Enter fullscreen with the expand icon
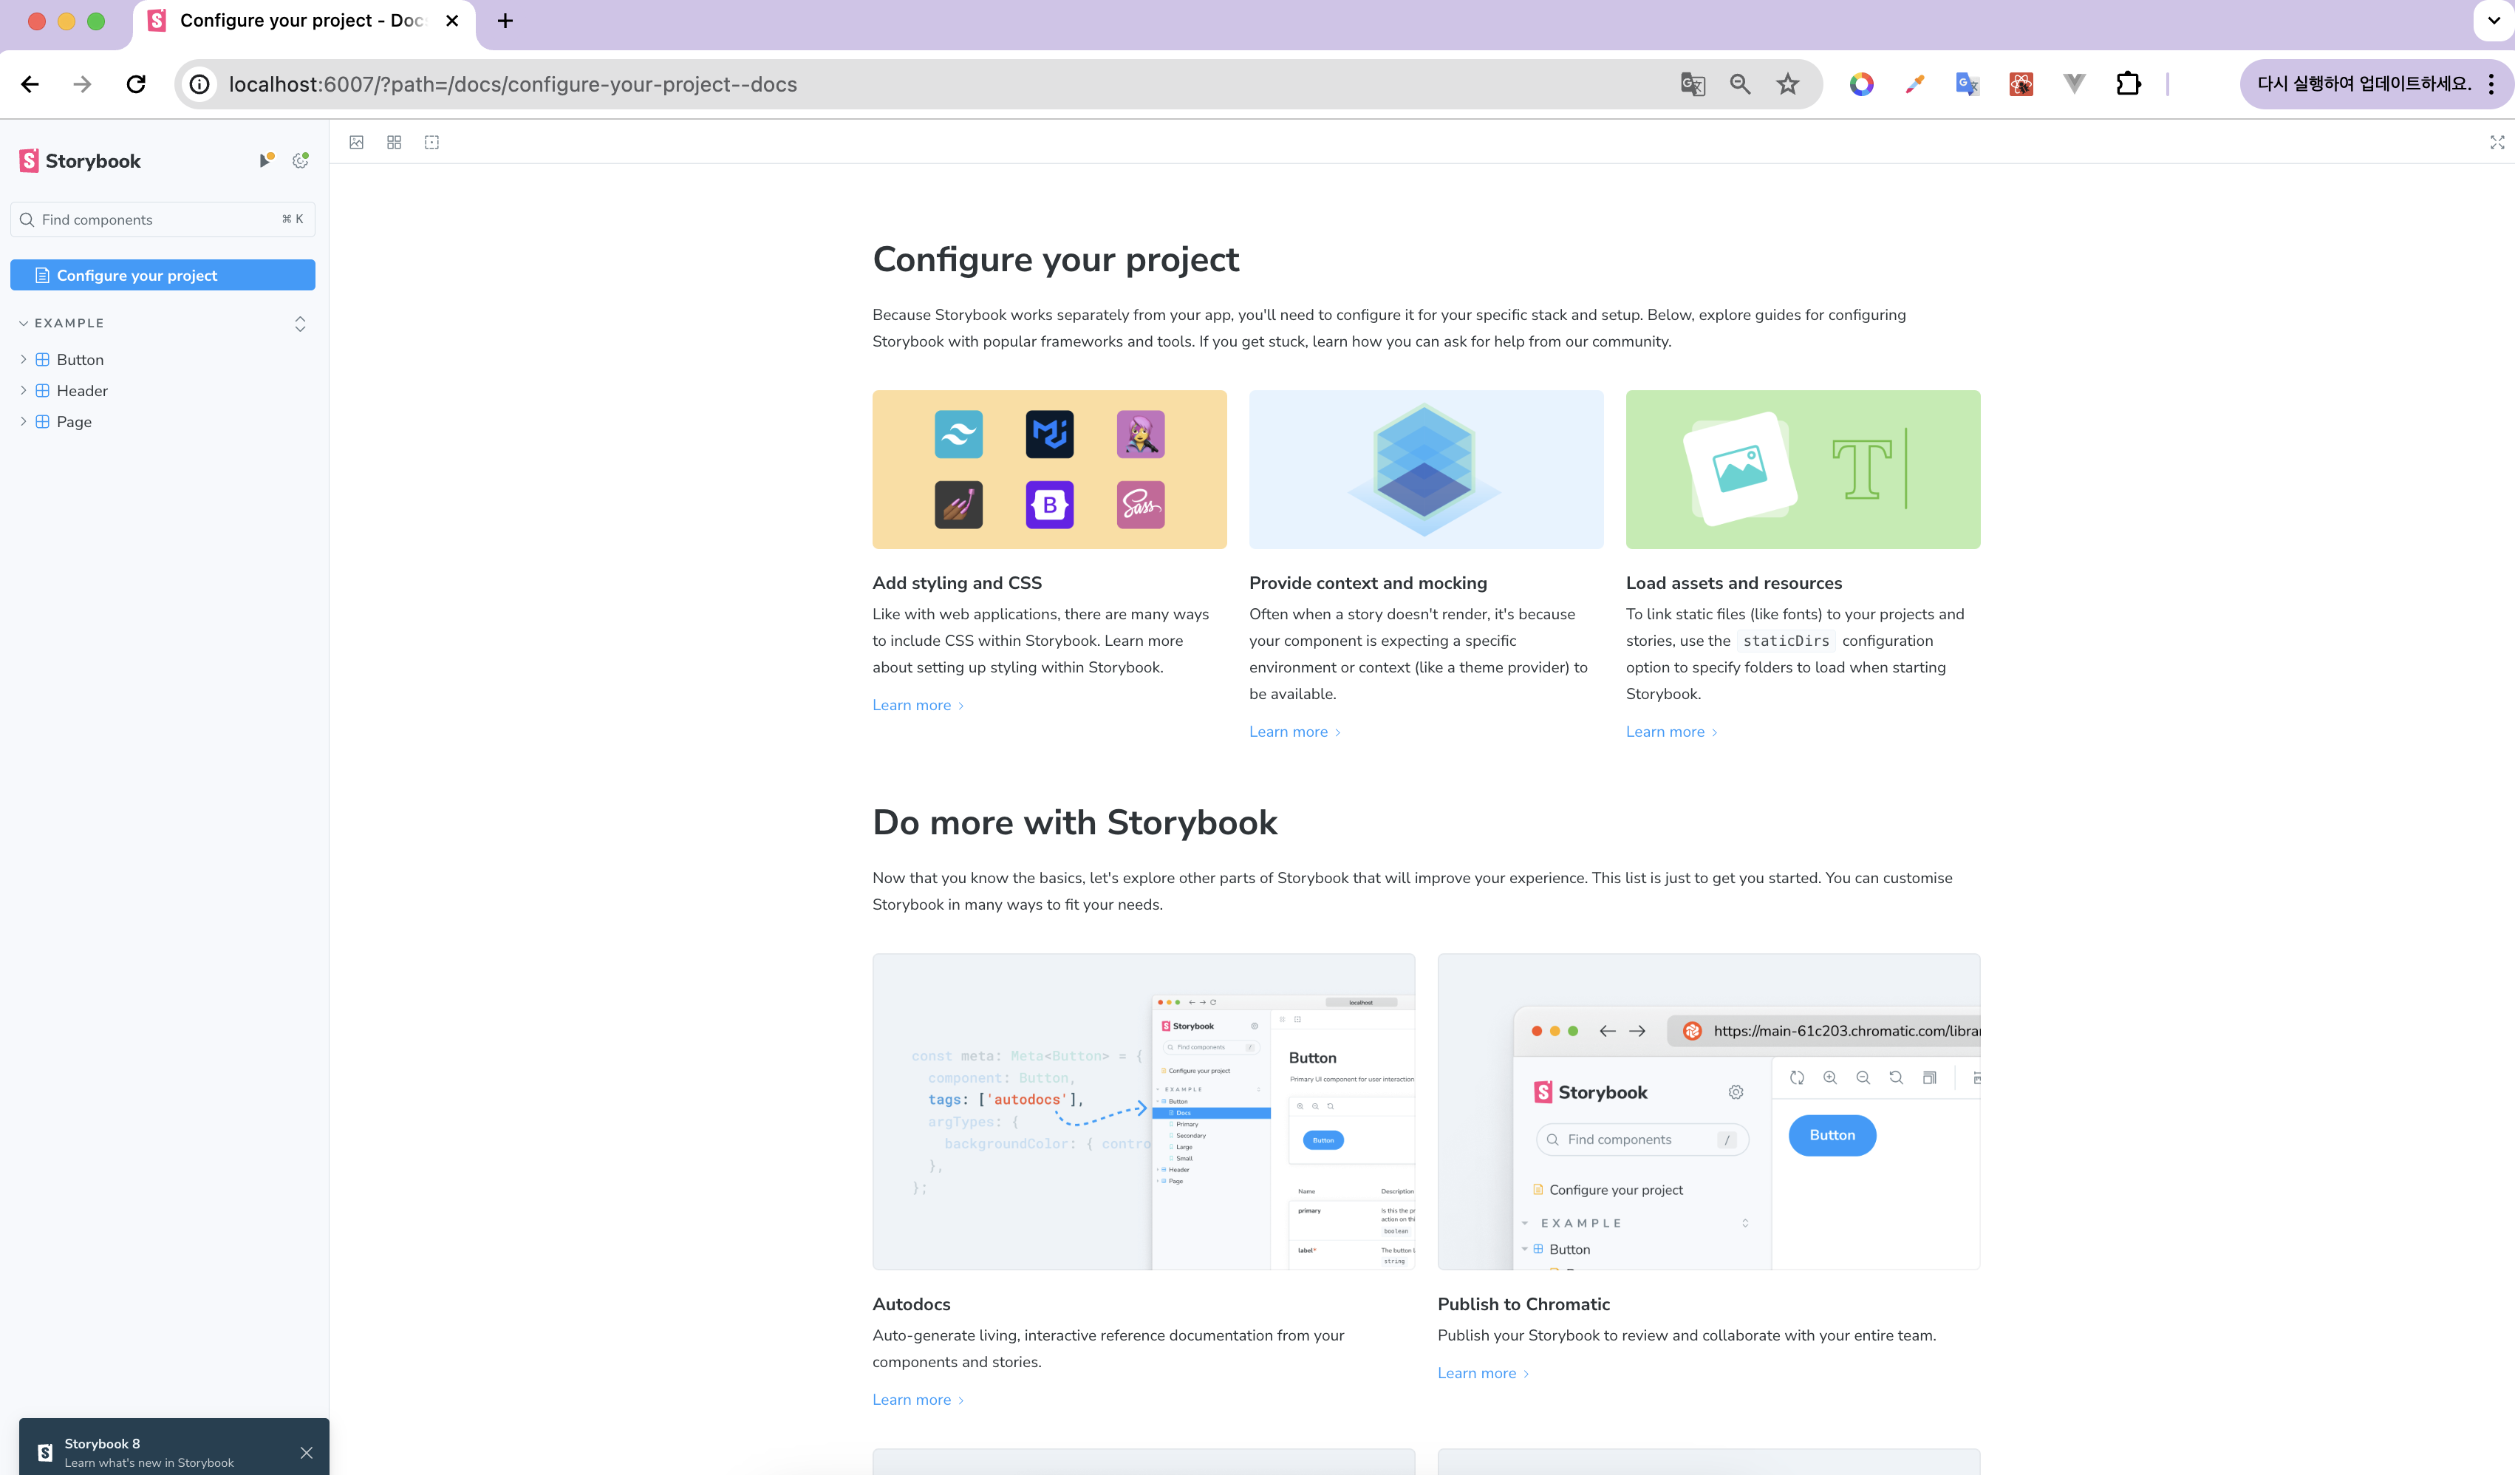2515x1475 pixels. pos(2497,143)
